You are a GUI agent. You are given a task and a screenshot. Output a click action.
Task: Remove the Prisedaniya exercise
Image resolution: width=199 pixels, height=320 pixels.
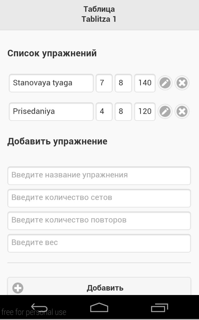182,111
